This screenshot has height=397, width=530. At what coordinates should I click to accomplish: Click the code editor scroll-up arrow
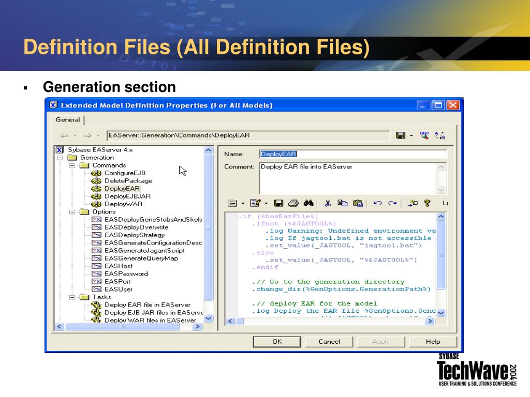(x=441, y=217)
